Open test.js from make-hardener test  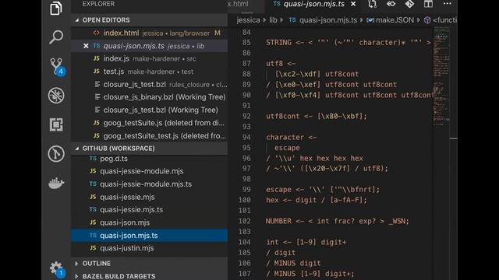[x=149, y=72]
